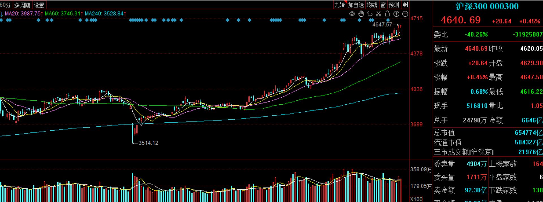
Task: Click the undo arrow icon
Action: coord(370,14)
